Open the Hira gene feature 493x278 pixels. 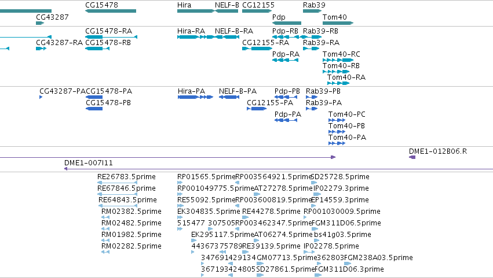click(x=196, y=11)
